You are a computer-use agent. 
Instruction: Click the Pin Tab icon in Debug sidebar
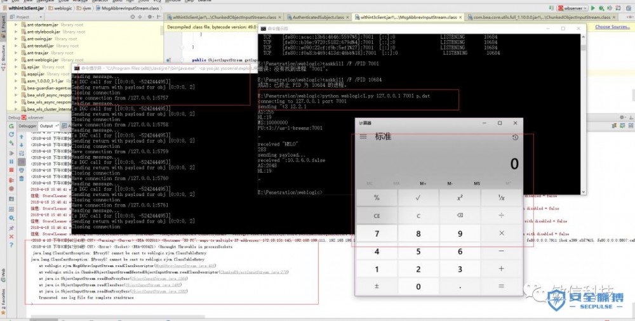[11, 228]
